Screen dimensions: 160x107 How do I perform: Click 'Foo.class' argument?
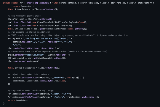[60, 81]
